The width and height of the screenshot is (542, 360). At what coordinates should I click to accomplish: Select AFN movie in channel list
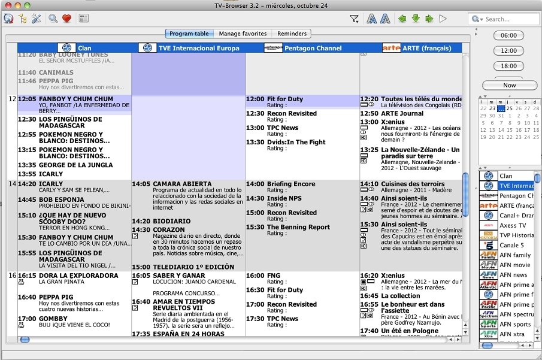(507, 265)
